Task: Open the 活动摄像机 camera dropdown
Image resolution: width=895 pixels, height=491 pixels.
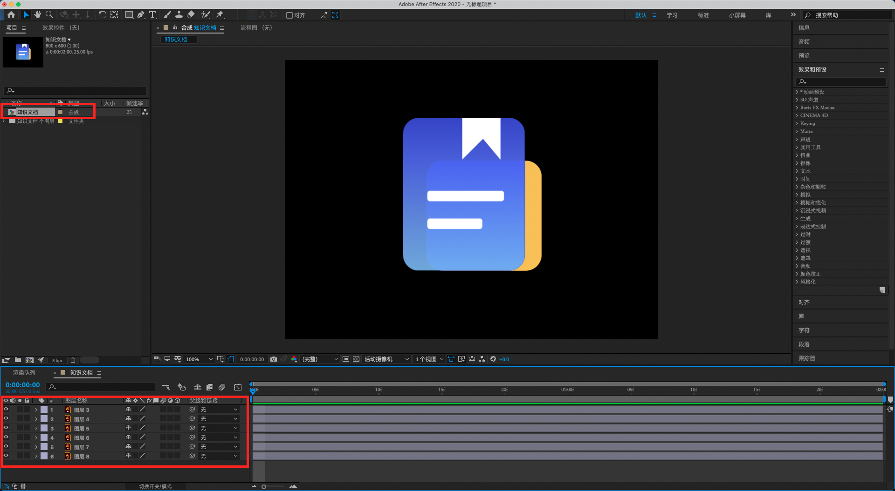Action: click(386, 359)
